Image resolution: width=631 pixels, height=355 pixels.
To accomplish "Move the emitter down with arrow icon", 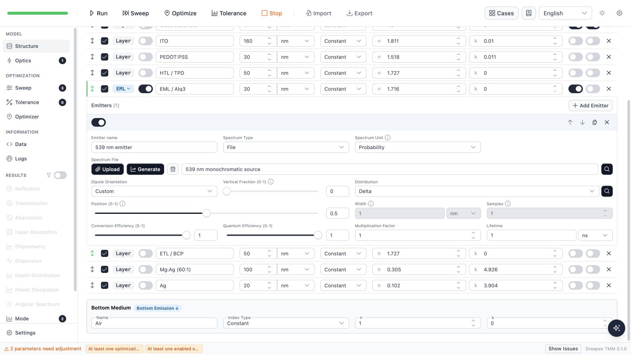I will pyautogui.click(x=582, y=122).
